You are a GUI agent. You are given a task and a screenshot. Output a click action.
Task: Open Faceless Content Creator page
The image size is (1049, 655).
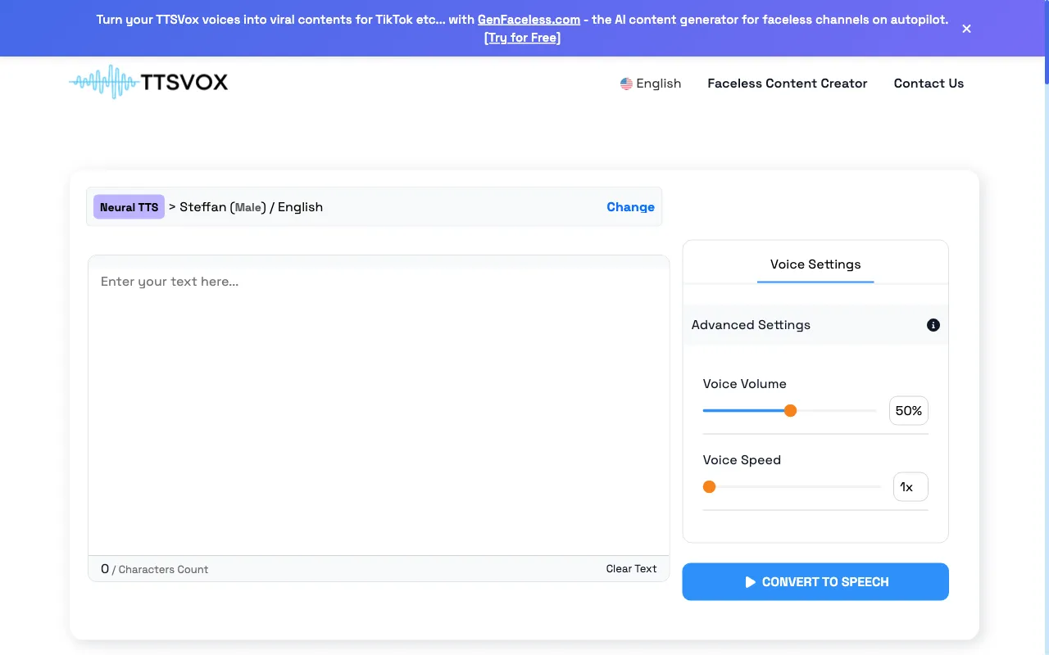click(x=787, y=84)
